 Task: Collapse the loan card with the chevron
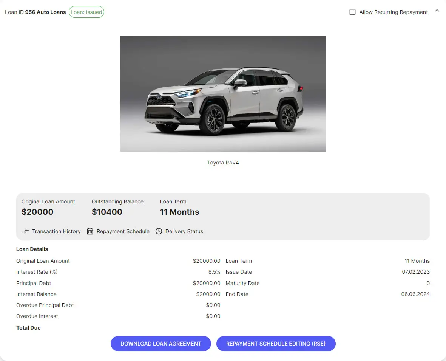pos(437,11)
